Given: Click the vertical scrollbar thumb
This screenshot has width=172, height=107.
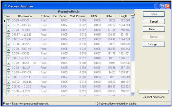Looking at the screenshot, I should [x=133, y=40].
